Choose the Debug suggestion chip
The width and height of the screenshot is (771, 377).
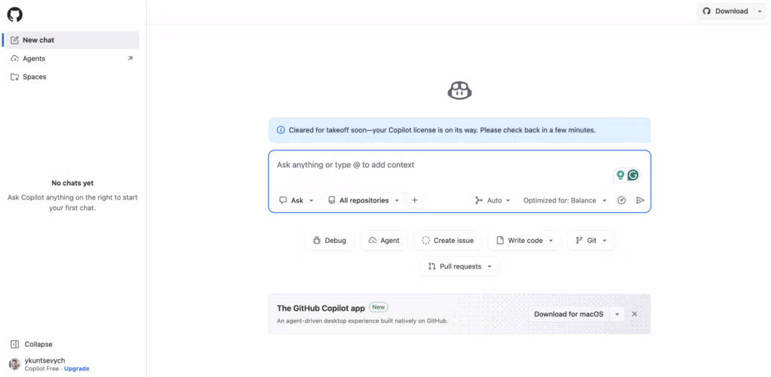pos(330,241)
